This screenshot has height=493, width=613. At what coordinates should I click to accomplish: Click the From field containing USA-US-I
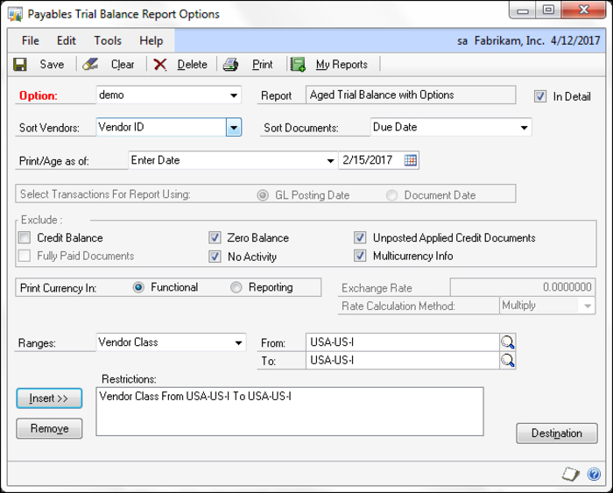pos(403,342)
